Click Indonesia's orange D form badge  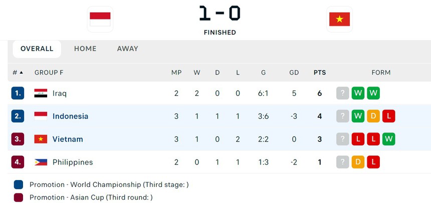pos(373,116)
